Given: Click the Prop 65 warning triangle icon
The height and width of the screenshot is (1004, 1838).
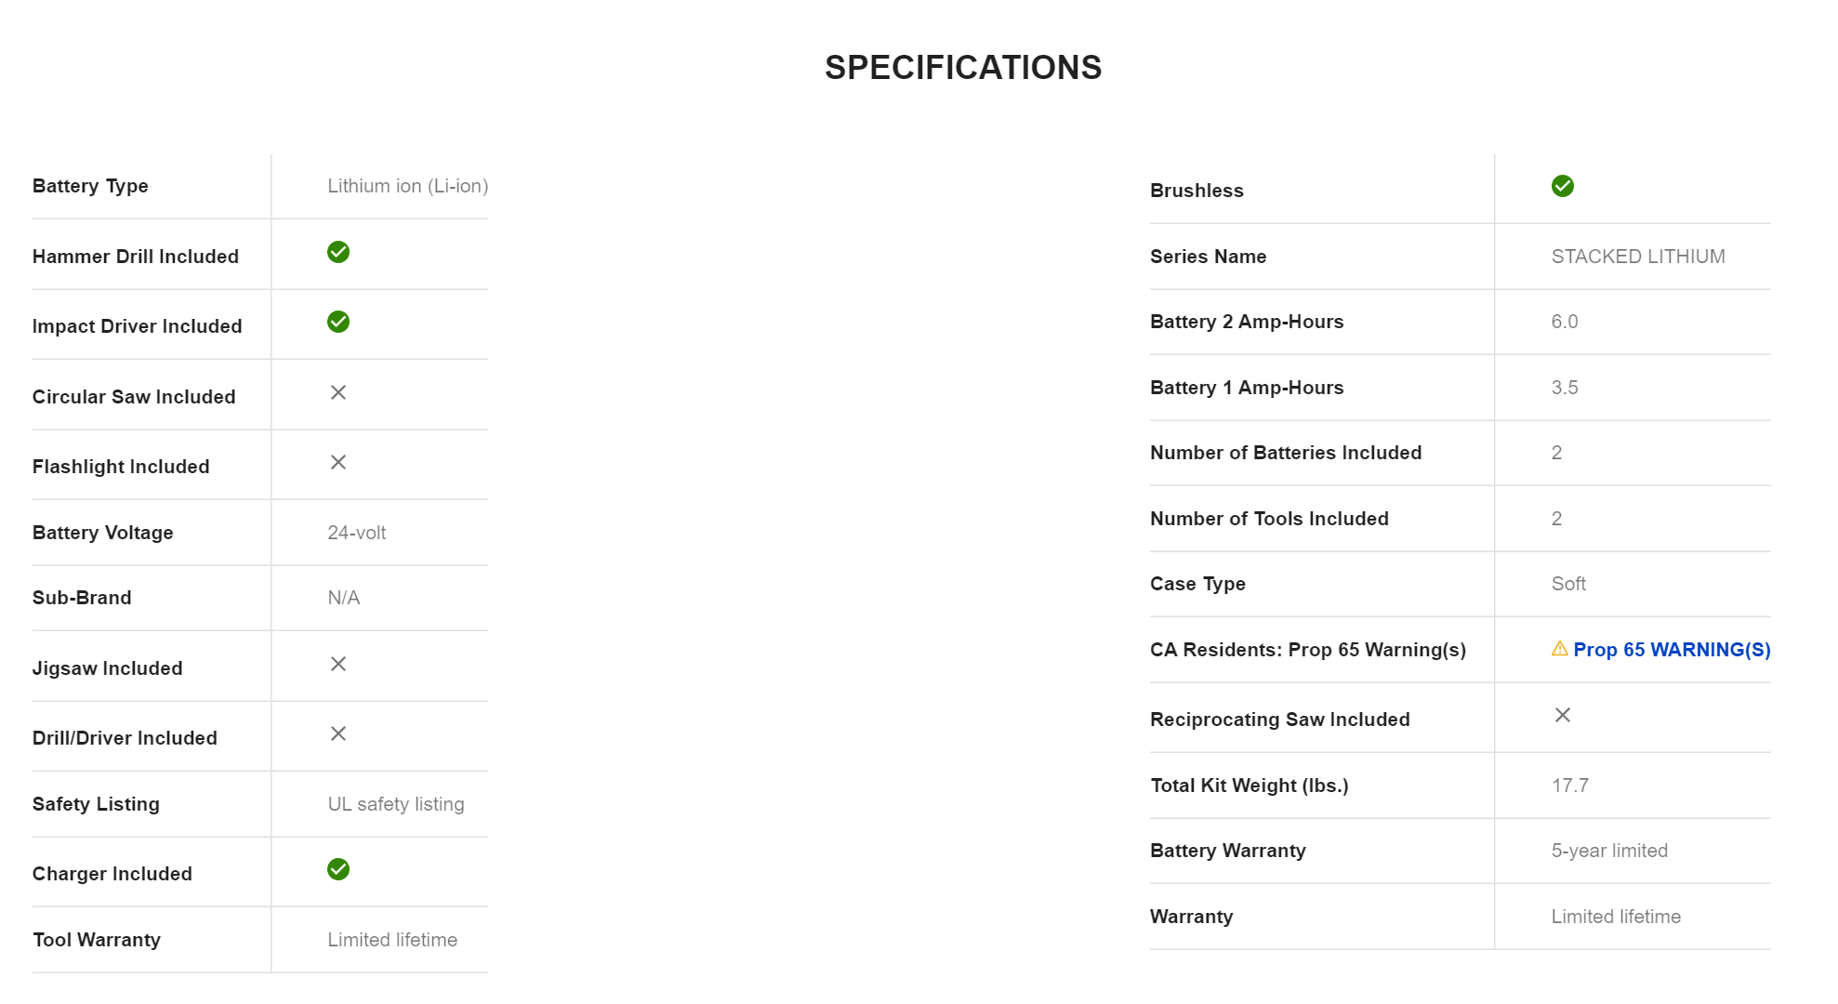Looking at the screenshot, I should (x=1560, y=649).
